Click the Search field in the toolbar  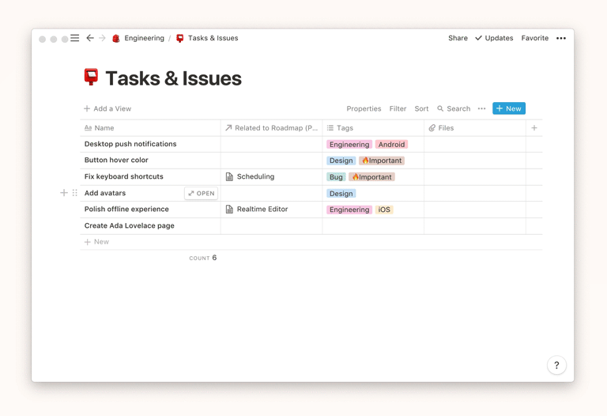tap(454, 108)
